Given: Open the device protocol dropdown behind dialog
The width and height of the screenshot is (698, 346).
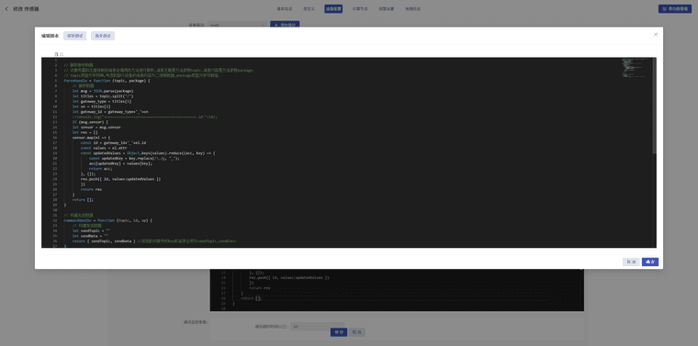Looking at the screenshot, I should (237, 25).
